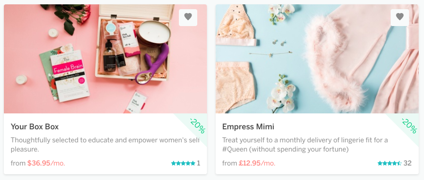Click the star rating on Empress Mimi
Image resolution: width=424 pixels, height=180 pixels.
coord(390,163)
